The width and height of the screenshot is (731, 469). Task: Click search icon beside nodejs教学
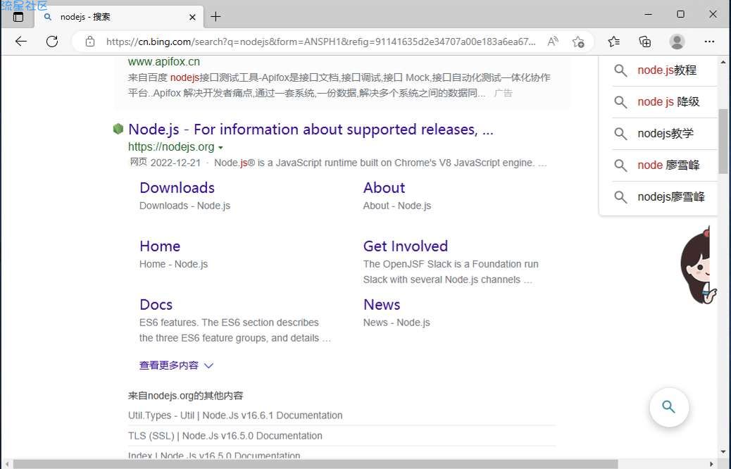pyautogui.click(x=620, y=134)
